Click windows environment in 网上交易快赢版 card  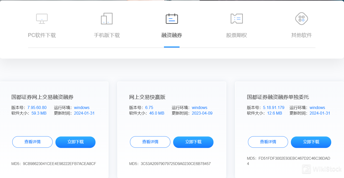coord(199,107)
